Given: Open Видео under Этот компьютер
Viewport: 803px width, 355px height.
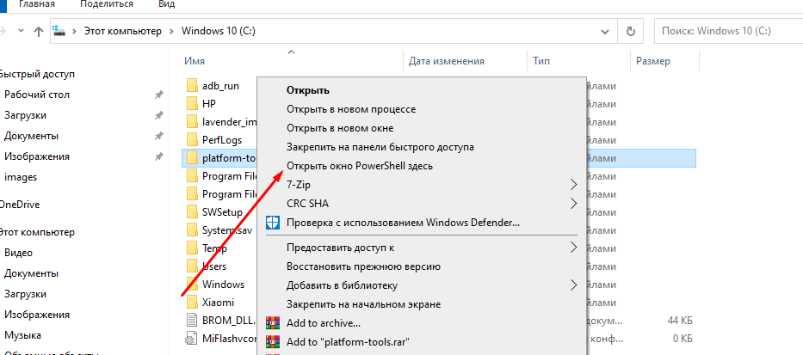Looking at the screenshot, I should pyautogui.click(x=18, y=253).
